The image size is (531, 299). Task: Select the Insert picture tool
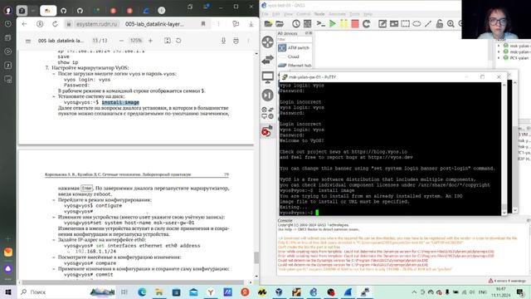394,24
